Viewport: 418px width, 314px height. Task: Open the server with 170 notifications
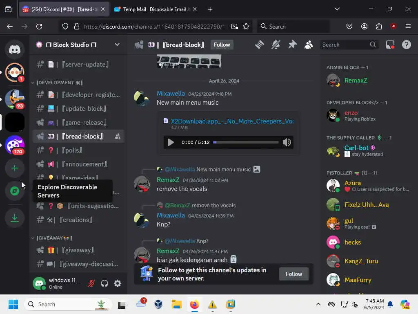click(x=15, y=145)
